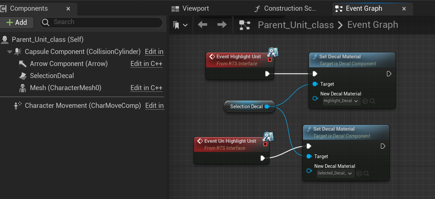Click the Add component button
The image size is (435, 199).
pos(17,22)
